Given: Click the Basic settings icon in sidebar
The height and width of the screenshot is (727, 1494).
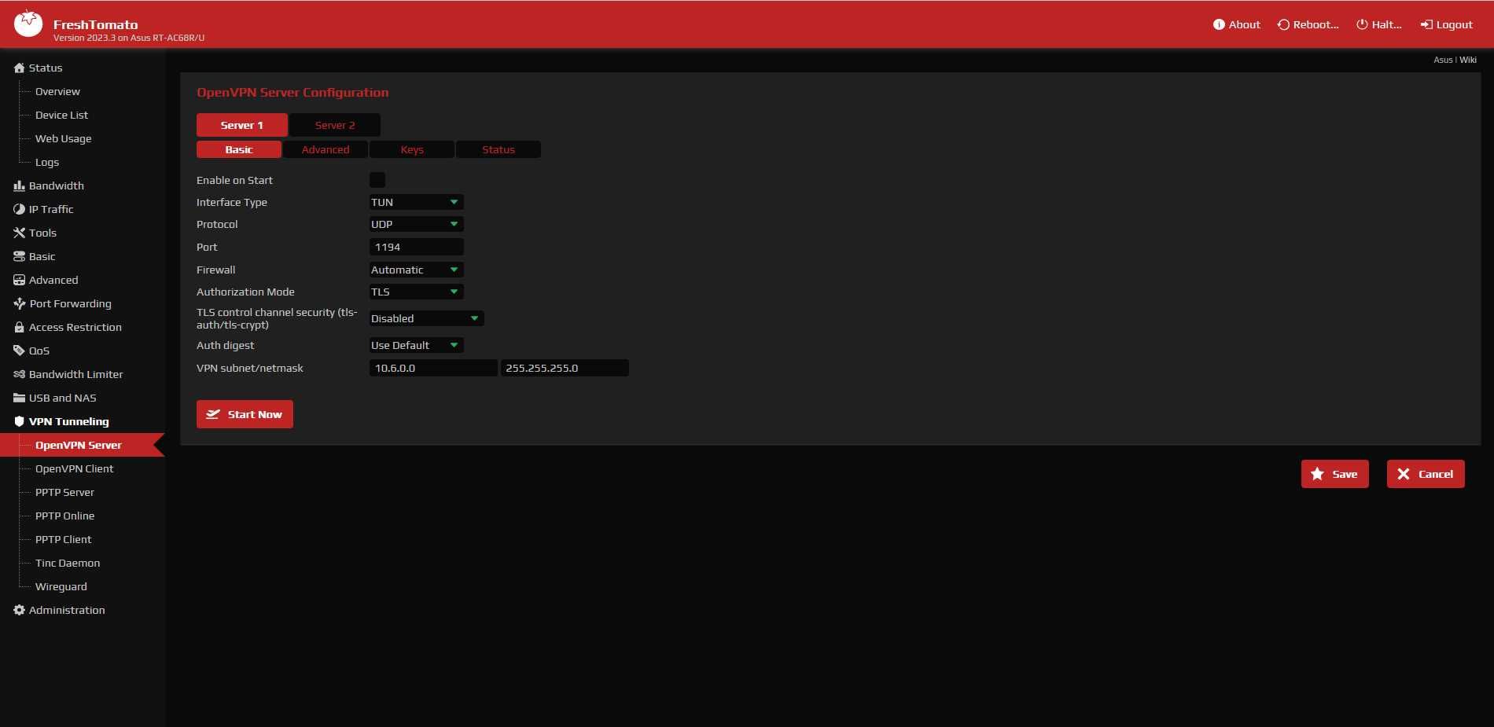Looking at the screenshot, I should point(19,256).
